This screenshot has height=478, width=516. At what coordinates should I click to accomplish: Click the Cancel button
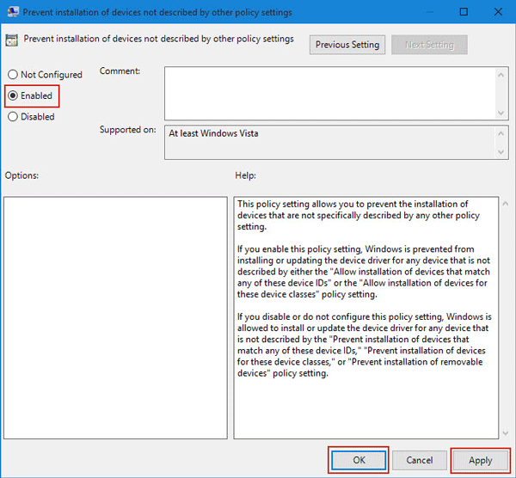pos(420,460)
